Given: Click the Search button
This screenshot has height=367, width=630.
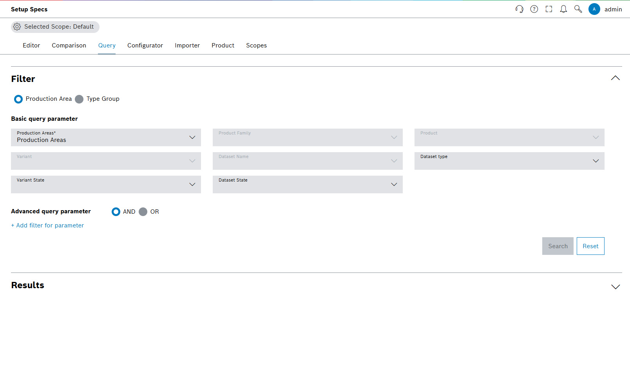Looking at the screenshot, I should point(558,246).
